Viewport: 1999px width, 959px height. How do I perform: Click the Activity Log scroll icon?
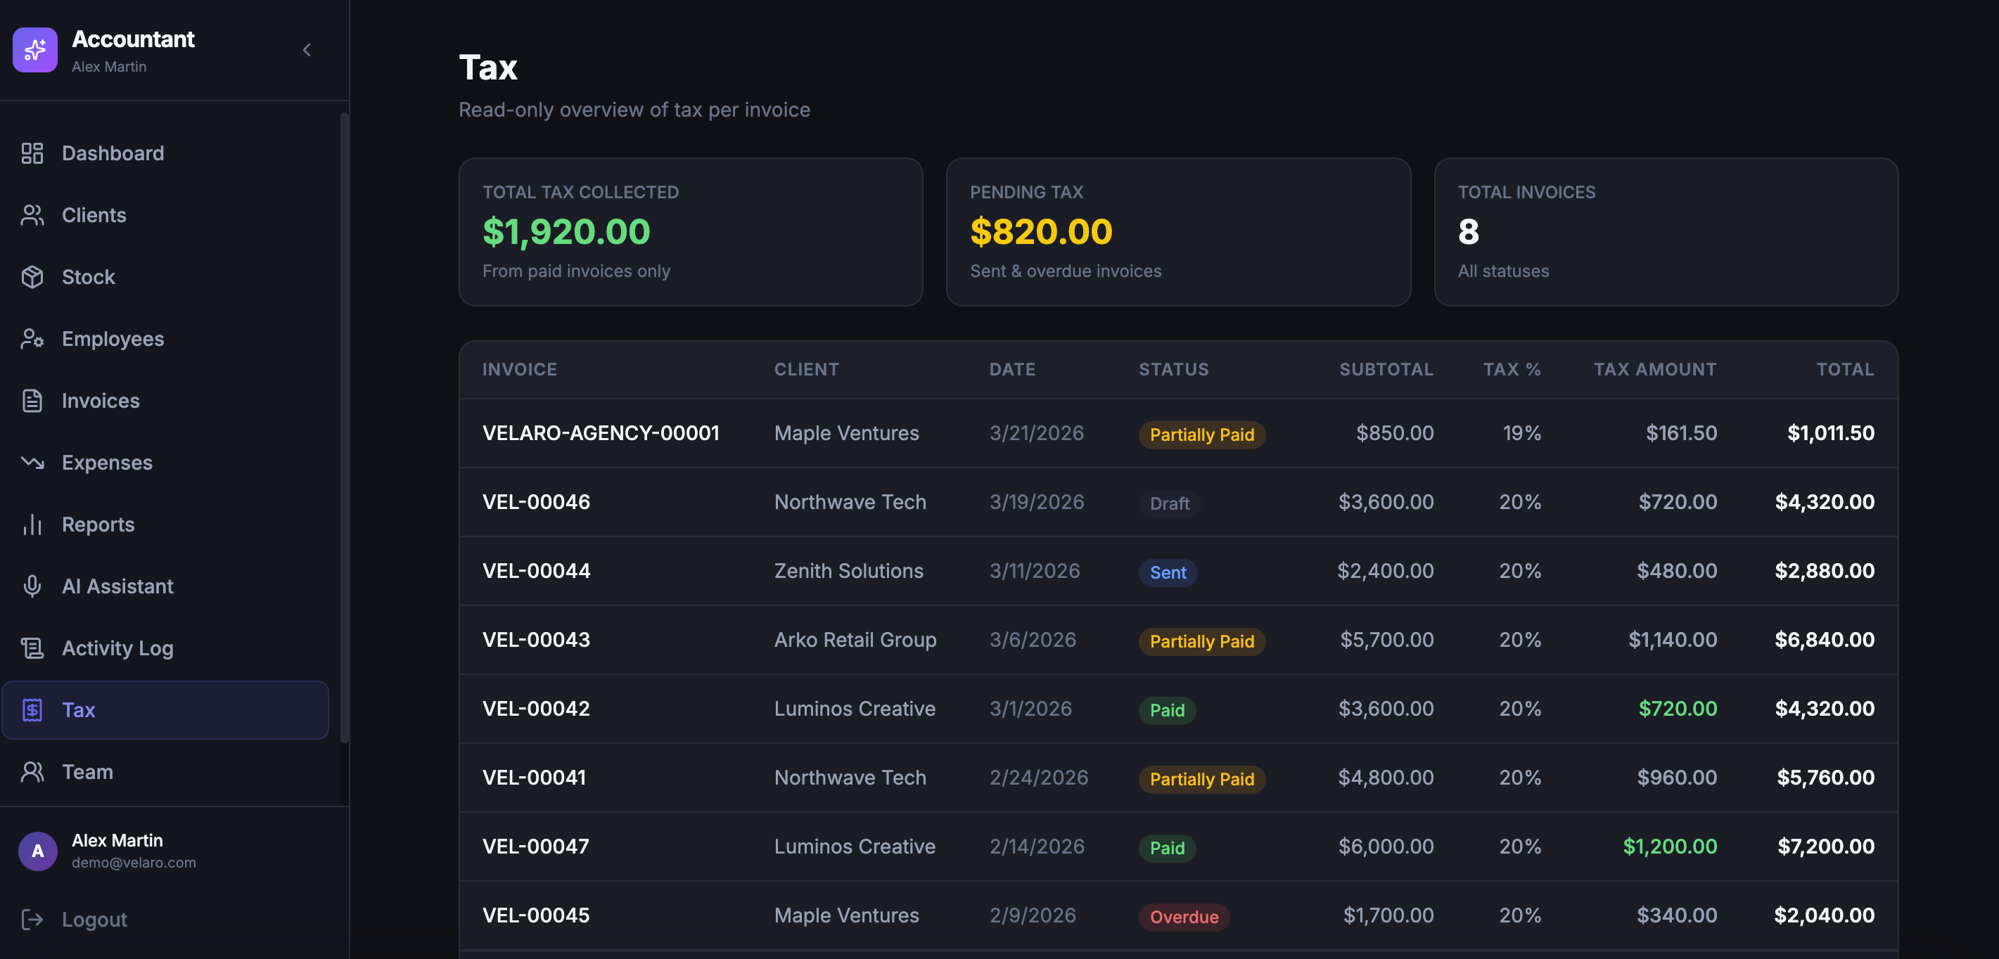point(32,648)
